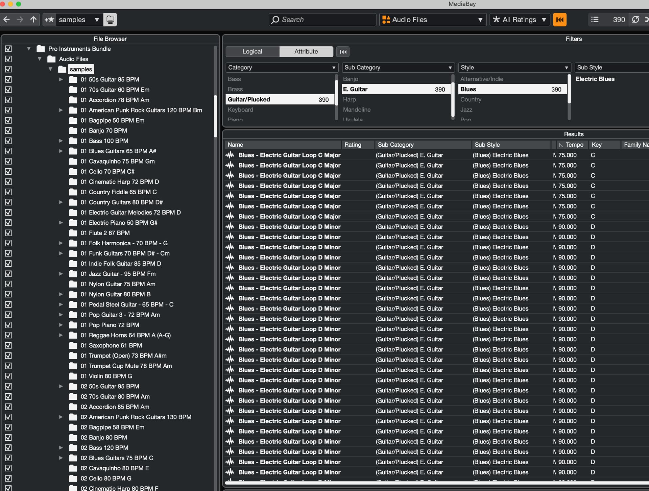
Task: Toggle checkbox for 01 50s Guitar 85 BPM
Action: pyautogui.click(x=8, y=79)
